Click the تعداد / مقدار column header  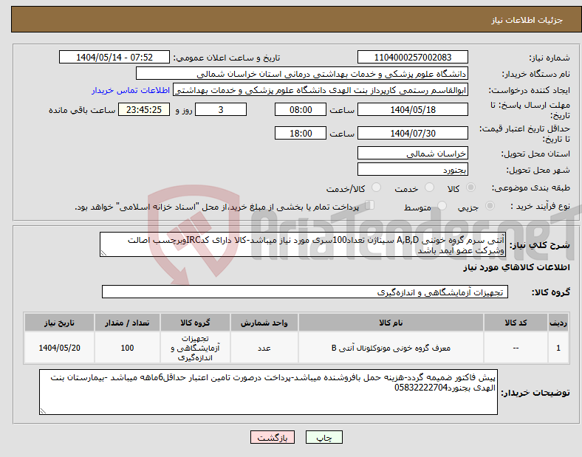[127, 323]
